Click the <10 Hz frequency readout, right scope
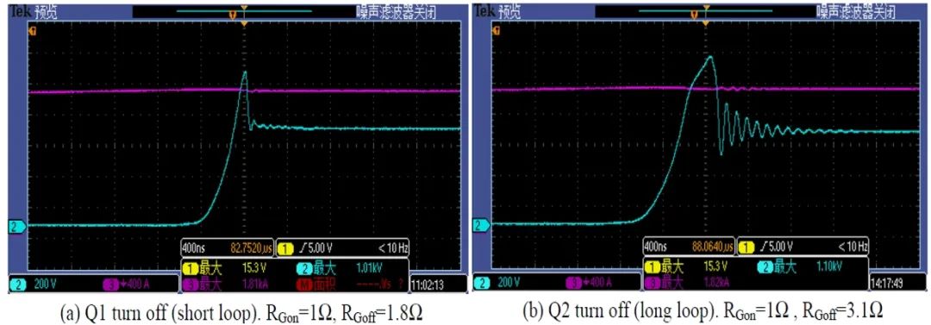The height and width of the screenshot is (325, 931). [x=853, y=247]
